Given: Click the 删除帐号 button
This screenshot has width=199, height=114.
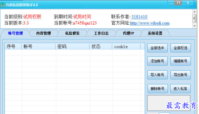Looking at the screenshot, I should click(158, 89).
